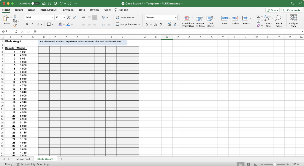304x166 pixels.
Task: Toggle Italic formatting
Action: (32, 24)
